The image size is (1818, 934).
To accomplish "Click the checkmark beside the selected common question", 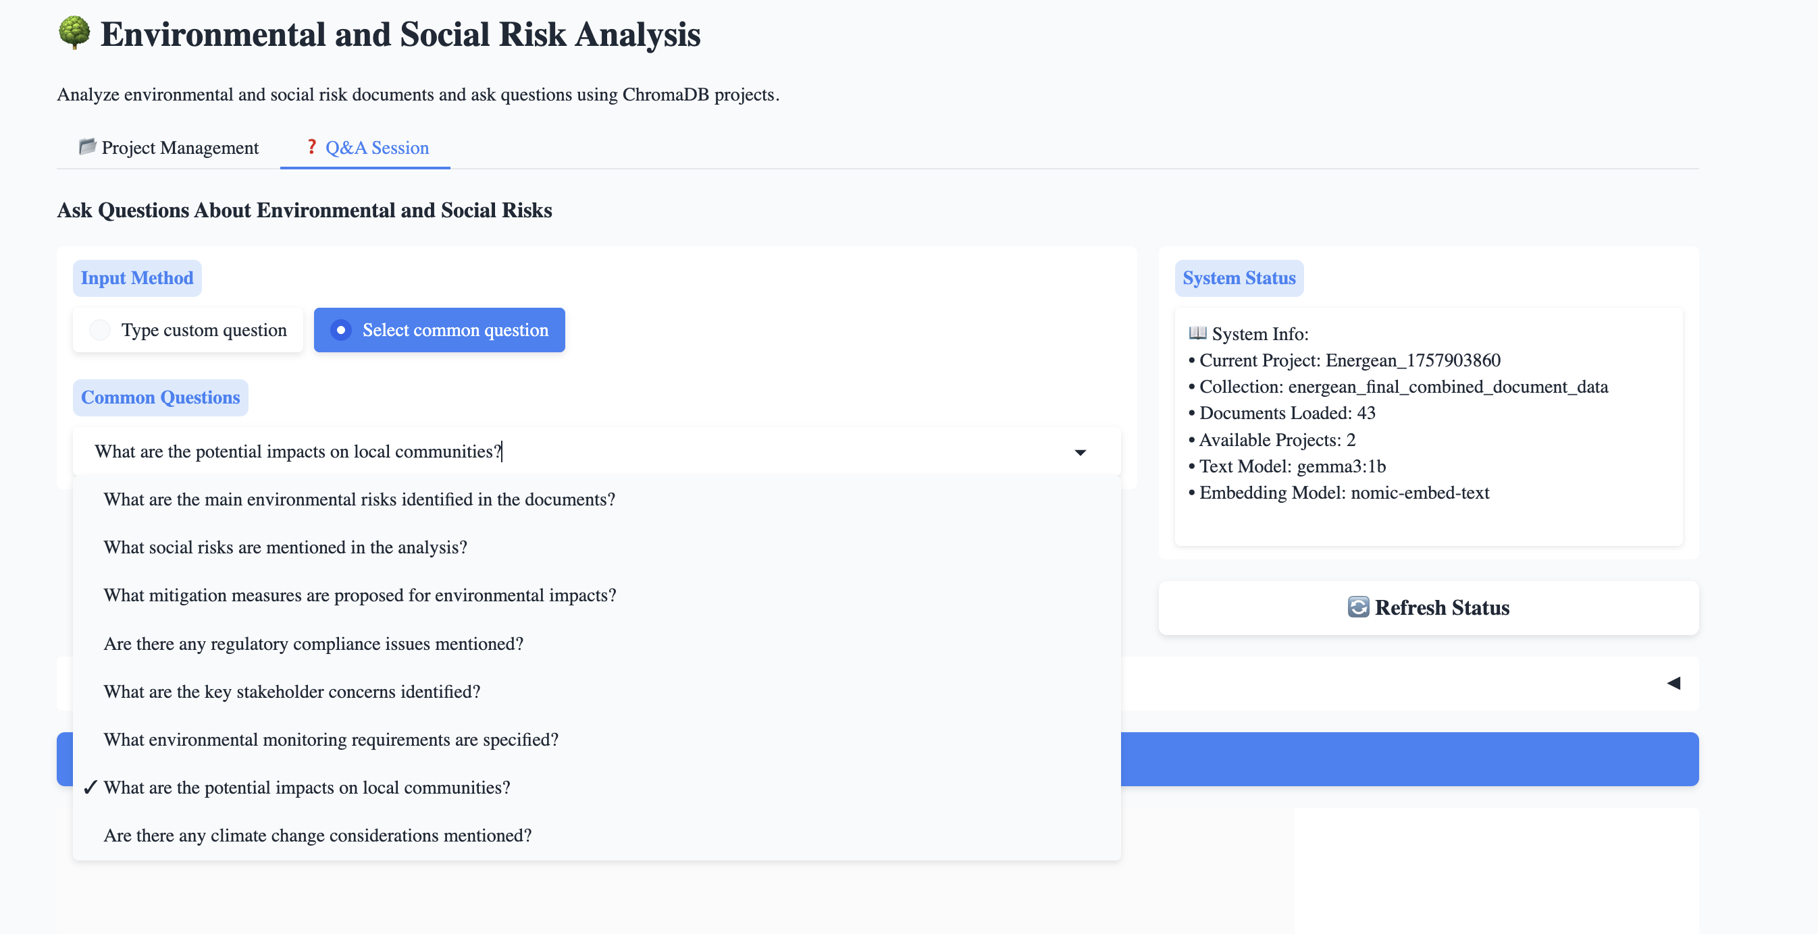I will [90, 788].
